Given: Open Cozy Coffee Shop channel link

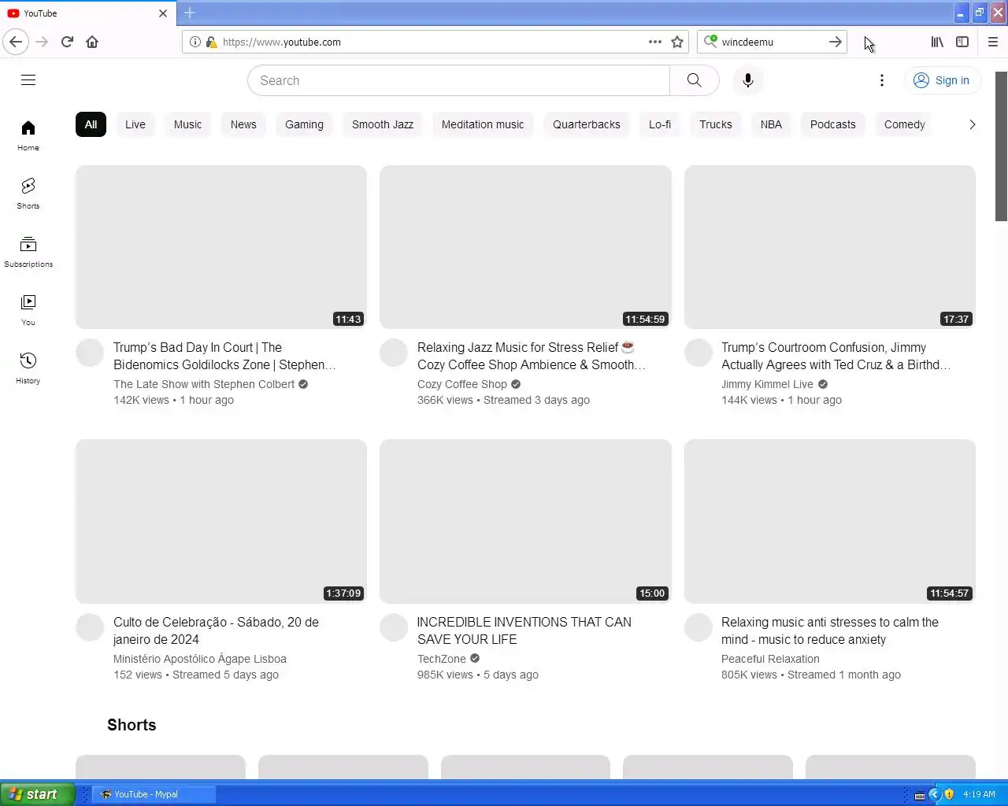Looking at the screenshot, I should 462,384.
